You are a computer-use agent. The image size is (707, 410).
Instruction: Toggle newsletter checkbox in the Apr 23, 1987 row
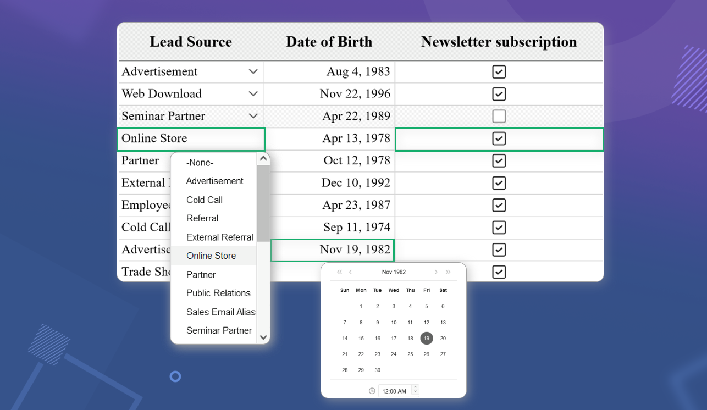pyautogui.click(x=499, y=205)
